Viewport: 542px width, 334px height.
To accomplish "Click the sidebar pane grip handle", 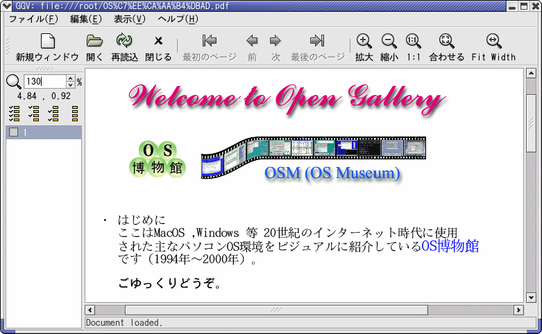I will coord(45,69).
